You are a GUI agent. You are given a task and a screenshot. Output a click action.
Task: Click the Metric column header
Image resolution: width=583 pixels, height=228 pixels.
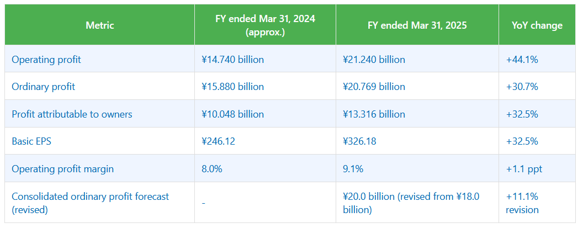[99, 25]
